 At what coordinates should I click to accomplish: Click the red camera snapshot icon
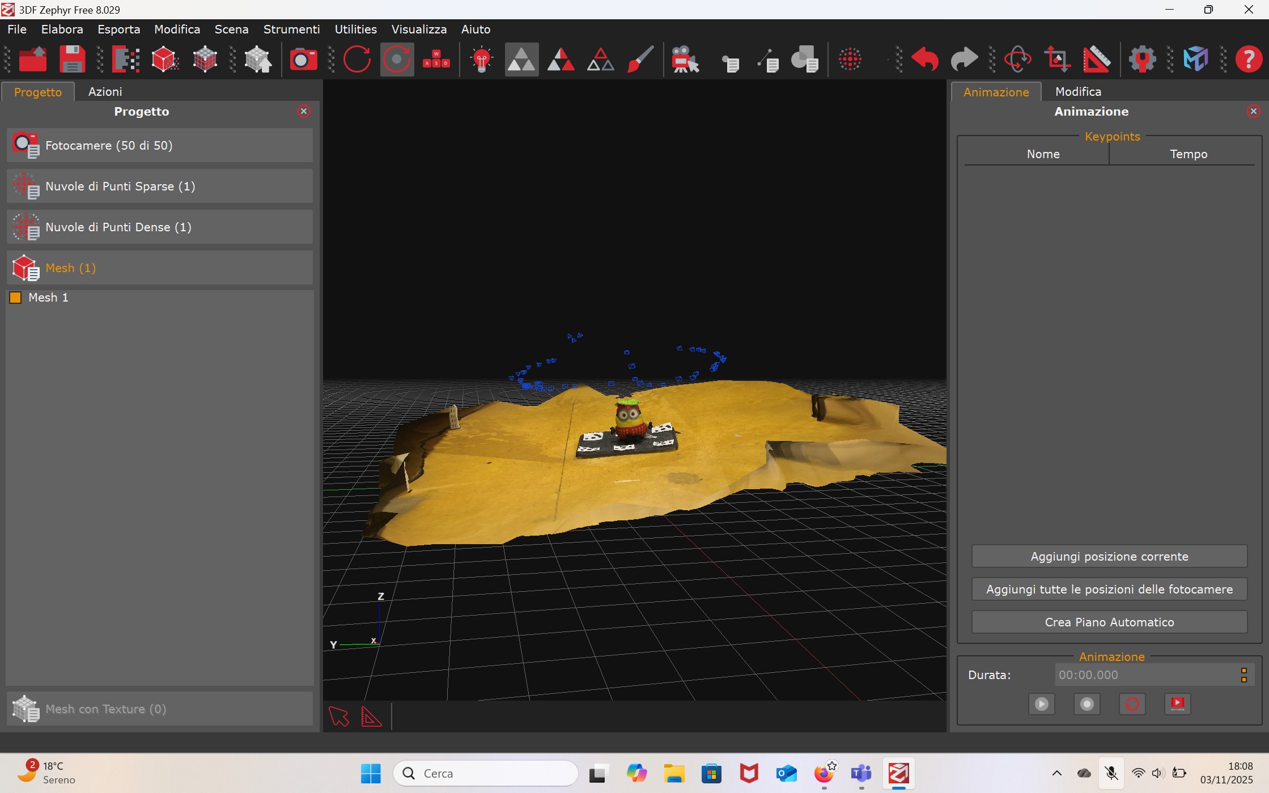[303, 59]
